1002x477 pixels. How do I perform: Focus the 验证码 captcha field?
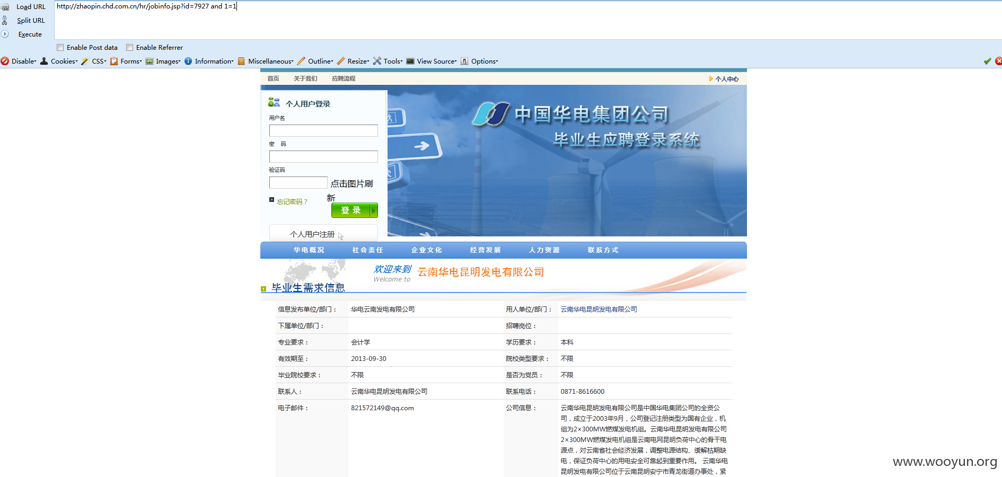[x=298, y=183]
